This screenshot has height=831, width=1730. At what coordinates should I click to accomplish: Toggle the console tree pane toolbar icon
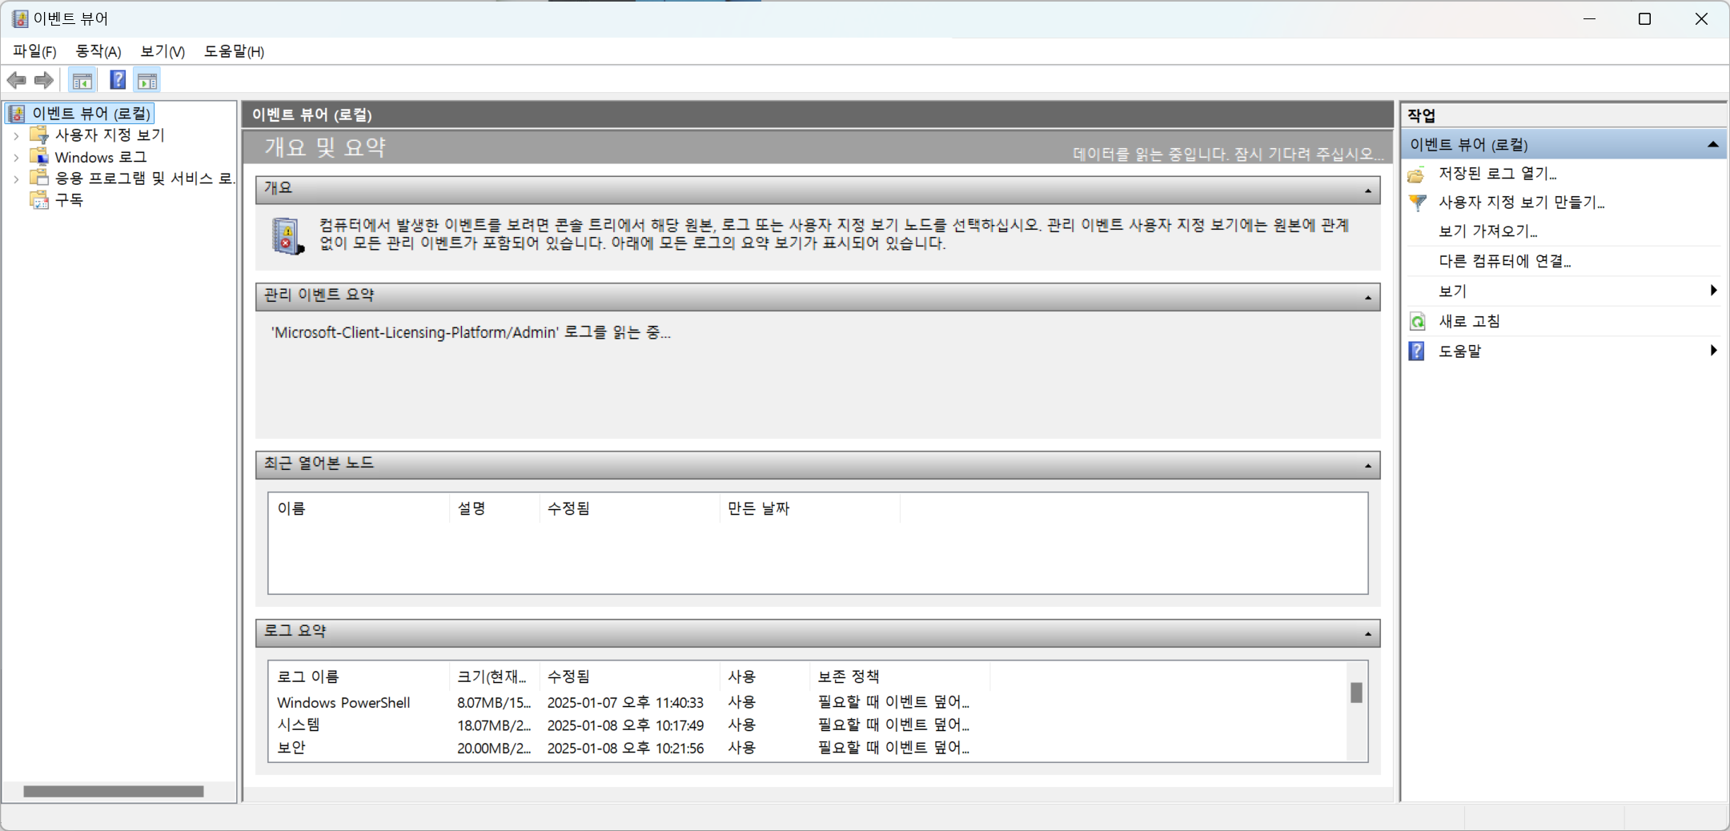pyautogui.click(x=82, y=80)
